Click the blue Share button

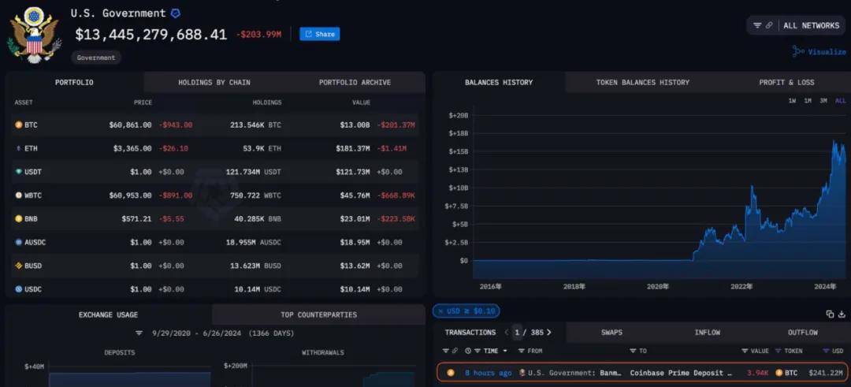tap(319, 34)
